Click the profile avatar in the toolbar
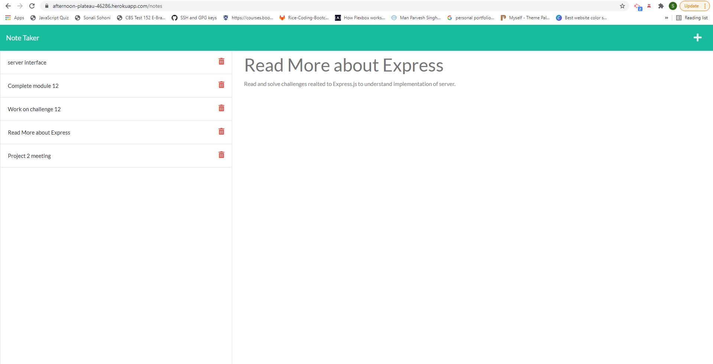This screenshot has width=713, height=364. 673,6
